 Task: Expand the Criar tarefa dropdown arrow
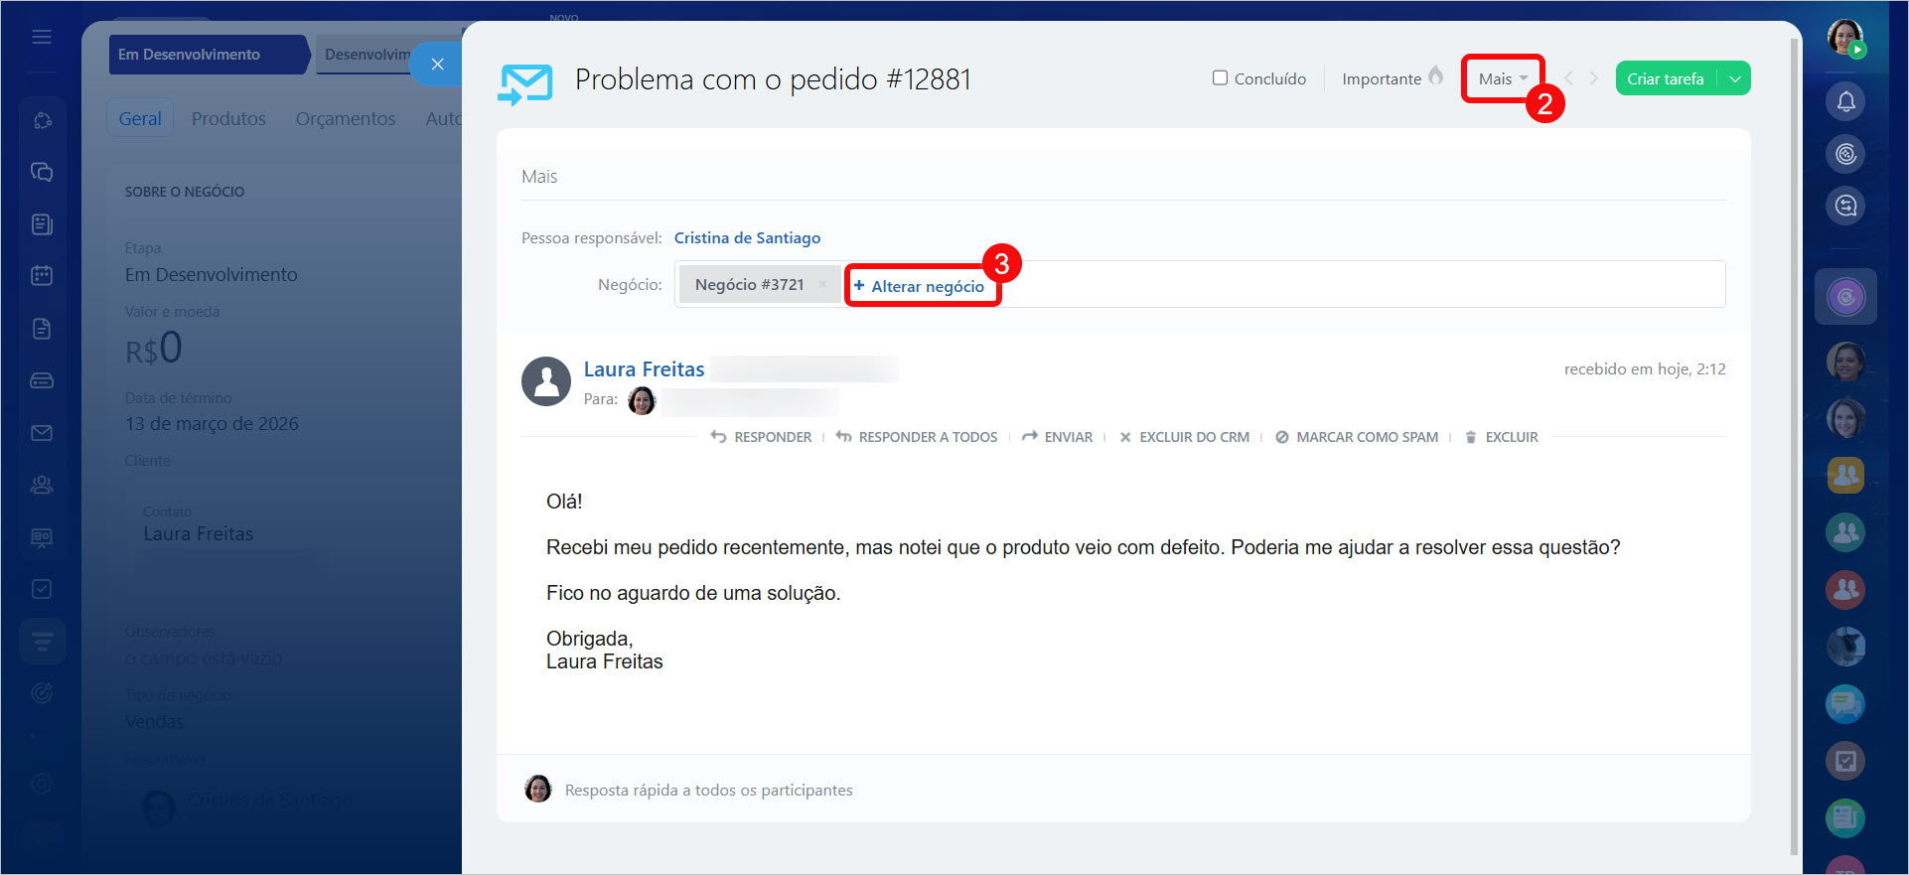1735,78
